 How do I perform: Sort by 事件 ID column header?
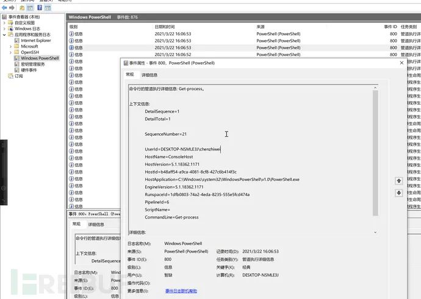[x=390, y=27]
